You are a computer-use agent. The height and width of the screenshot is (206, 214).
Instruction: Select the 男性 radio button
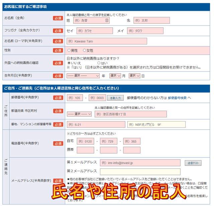click(69, 50)
